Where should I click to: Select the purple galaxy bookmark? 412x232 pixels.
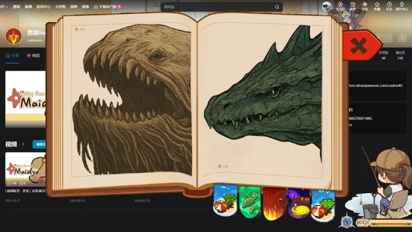[x=298, y=202]
